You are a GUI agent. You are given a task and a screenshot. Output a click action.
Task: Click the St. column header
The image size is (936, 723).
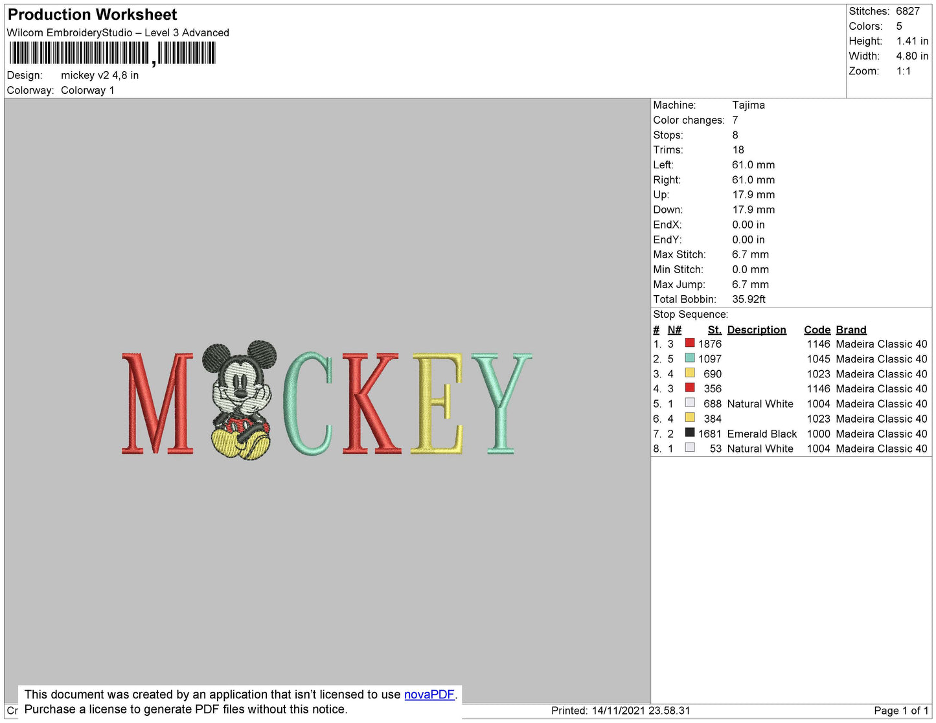coord(714,329)
